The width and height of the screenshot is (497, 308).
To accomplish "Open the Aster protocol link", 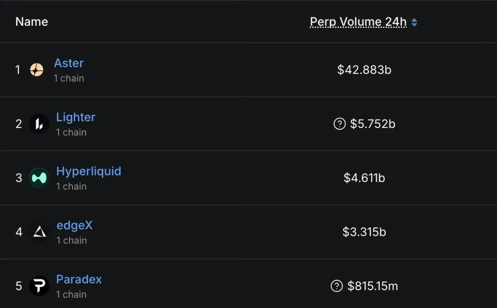I will [69, 63].
